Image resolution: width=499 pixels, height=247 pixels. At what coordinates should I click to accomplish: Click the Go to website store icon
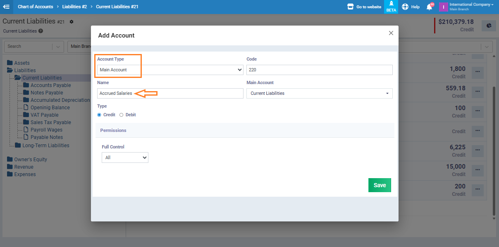coord(351,7)
